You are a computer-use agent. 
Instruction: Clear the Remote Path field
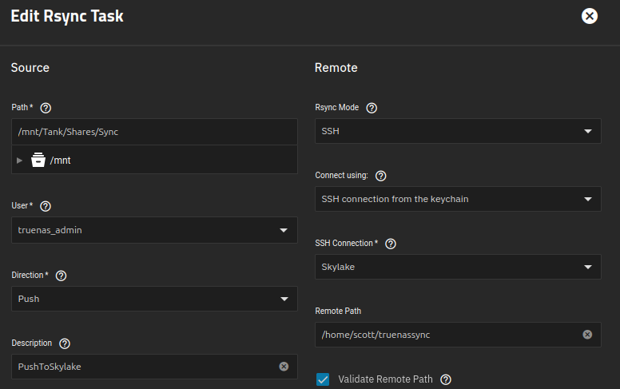587,335
